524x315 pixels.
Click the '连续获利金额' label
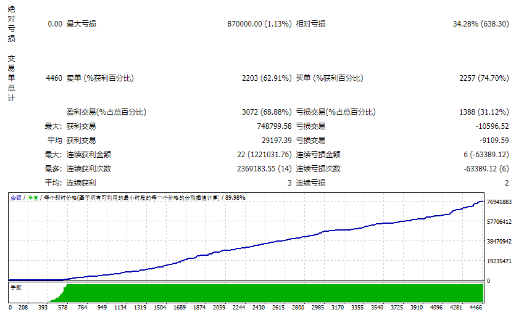pyautogui.click(x=89, y=155)
